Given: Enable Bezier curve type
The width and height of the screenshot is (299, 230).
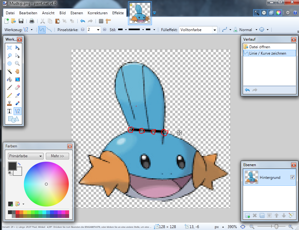Looking at the screenshot, I should (x=49, y=30).
